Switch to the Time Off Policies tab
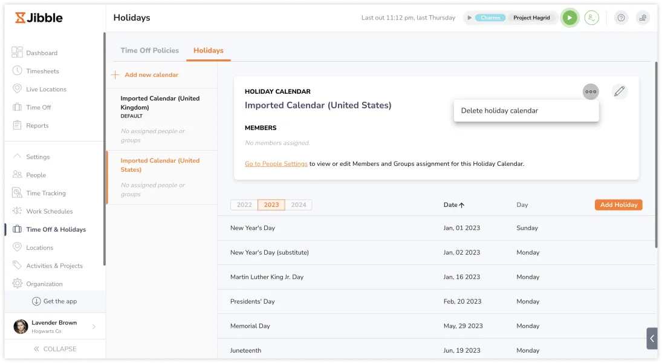The image size is (662, 363). (149, 51)
